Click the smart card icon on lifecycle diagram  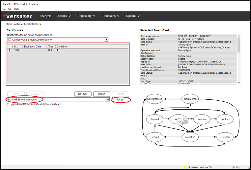tap(183, 121)
